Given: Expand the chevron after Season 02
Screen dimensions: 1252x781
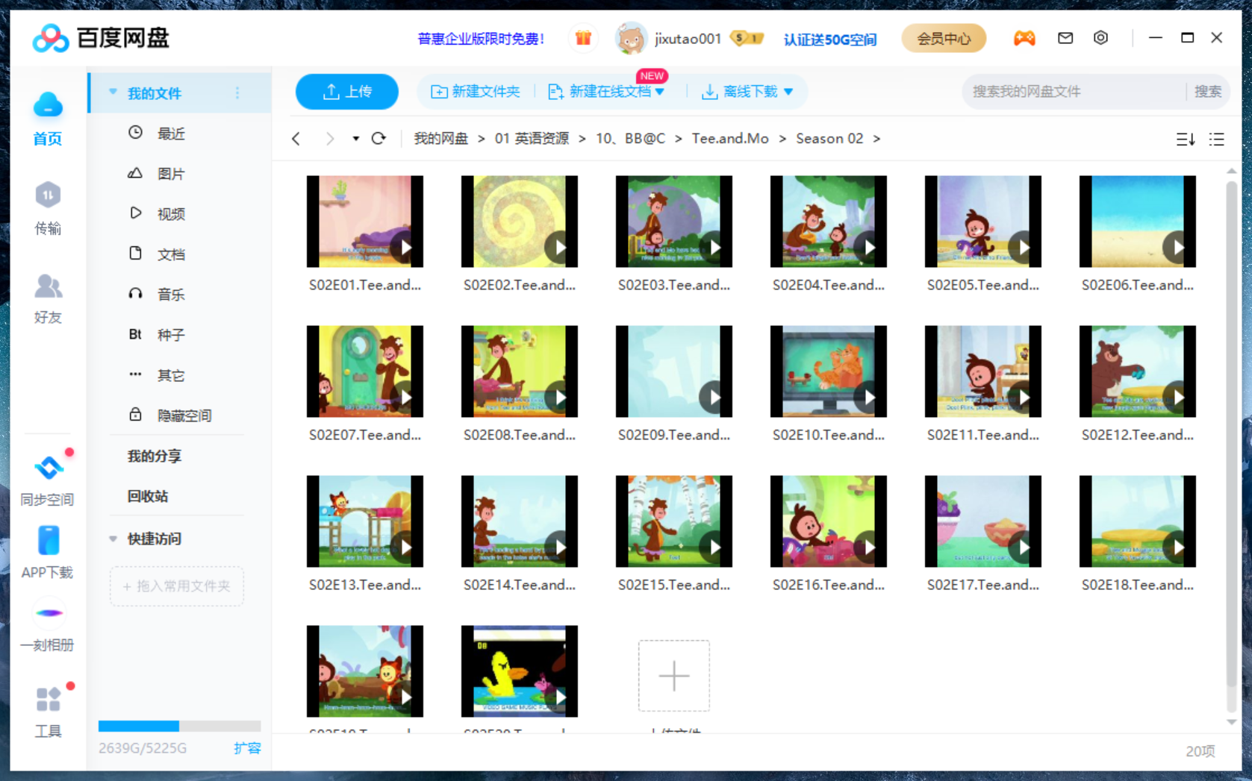Looking at the screenshot, I should pos(876,139).
